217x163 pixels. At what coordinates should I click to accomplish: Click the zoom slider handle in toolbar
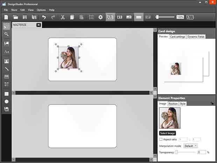[x=157, y=17]
